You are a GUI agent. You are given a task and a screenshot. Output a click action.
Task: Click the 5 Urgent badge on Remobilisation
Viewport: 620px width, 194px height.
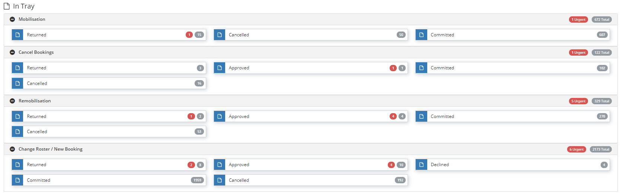click(578, 101)
